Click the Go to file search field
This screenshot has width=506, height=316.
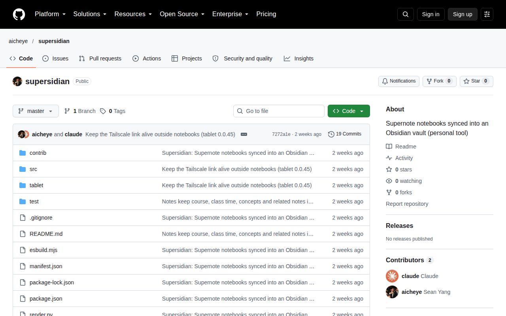point(279,111)
